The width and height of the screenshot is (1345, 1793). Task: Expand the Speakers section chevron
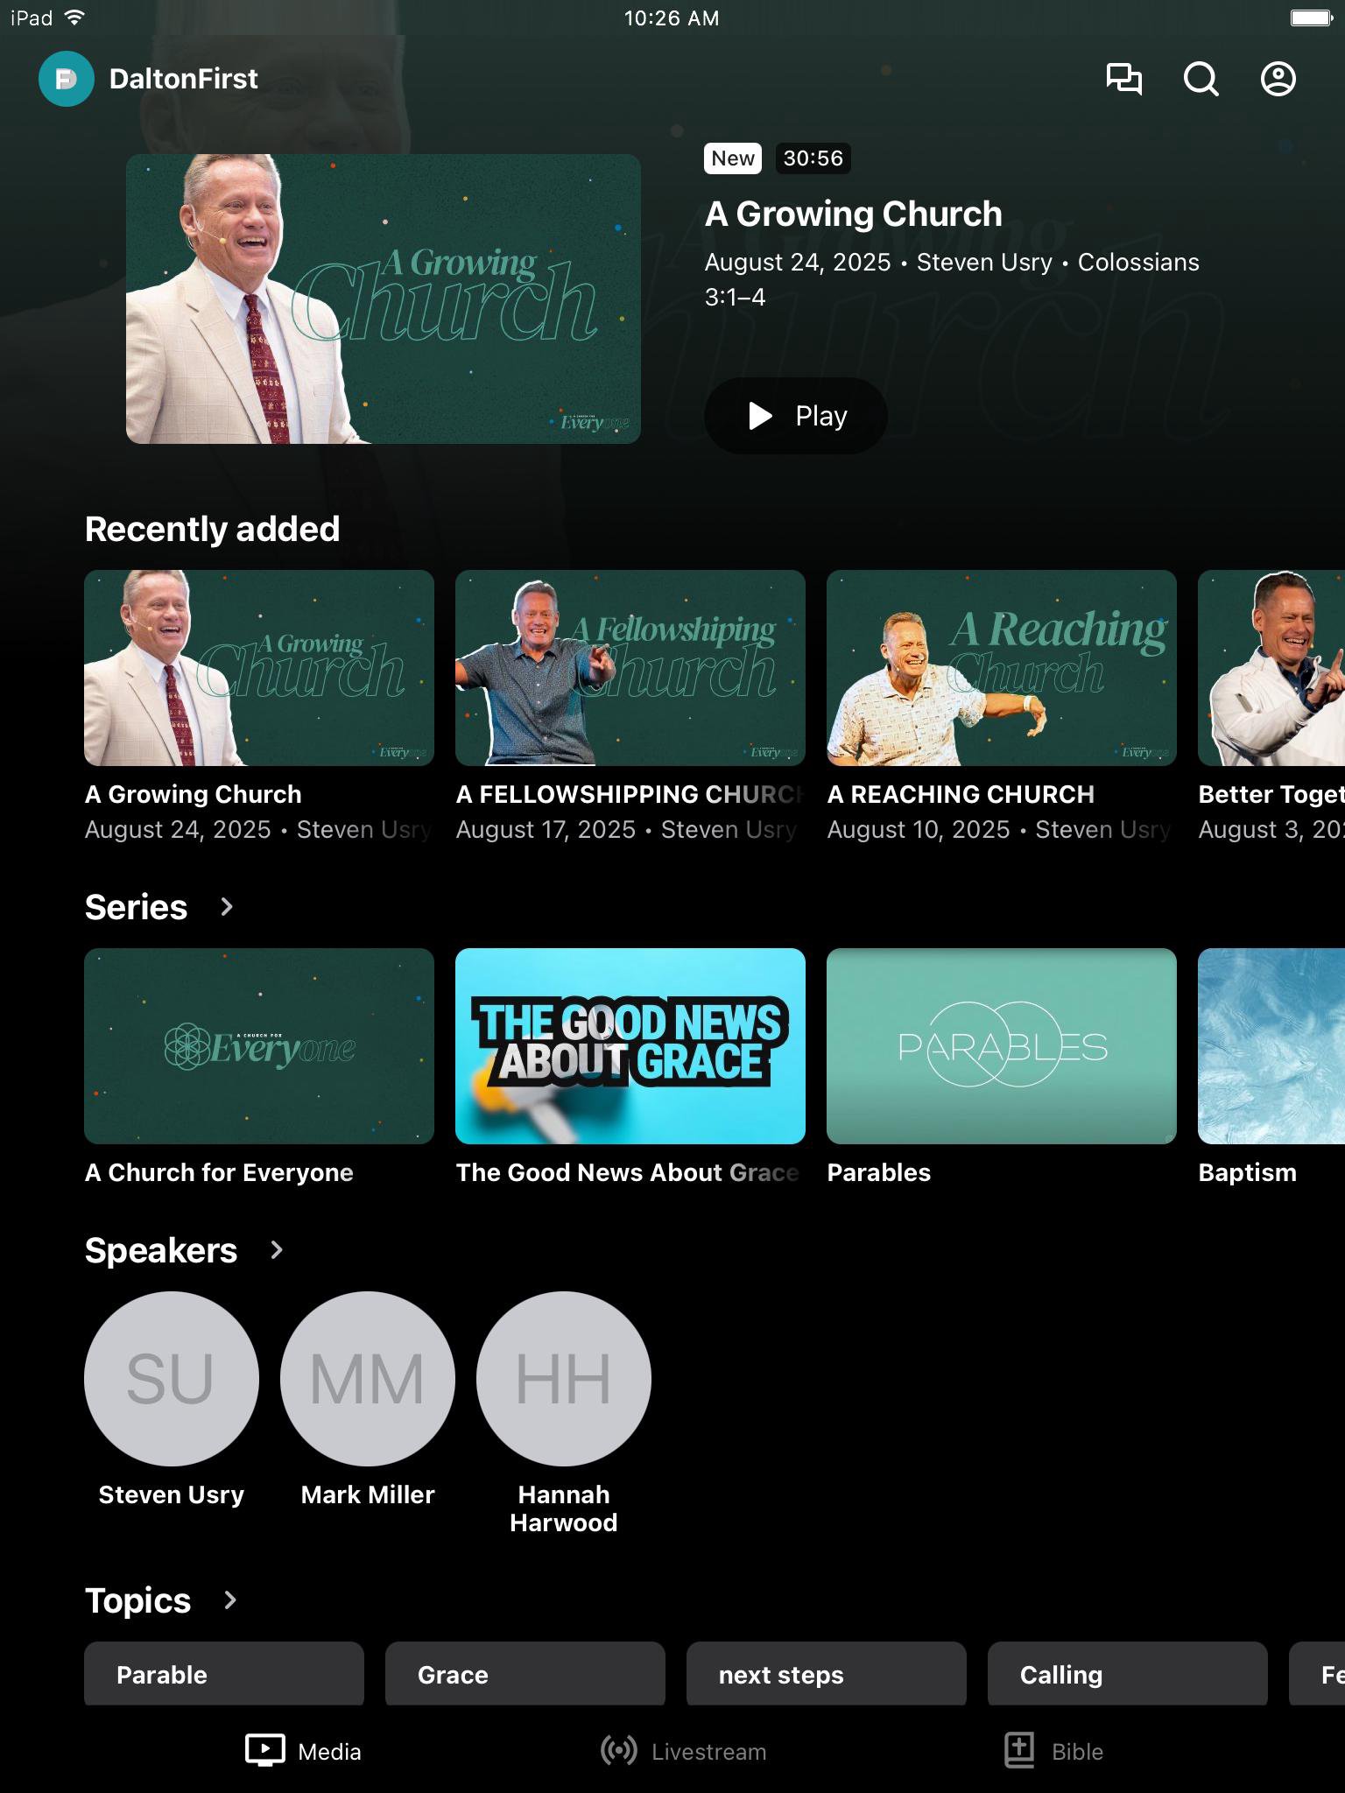(x=277, y=1250)
